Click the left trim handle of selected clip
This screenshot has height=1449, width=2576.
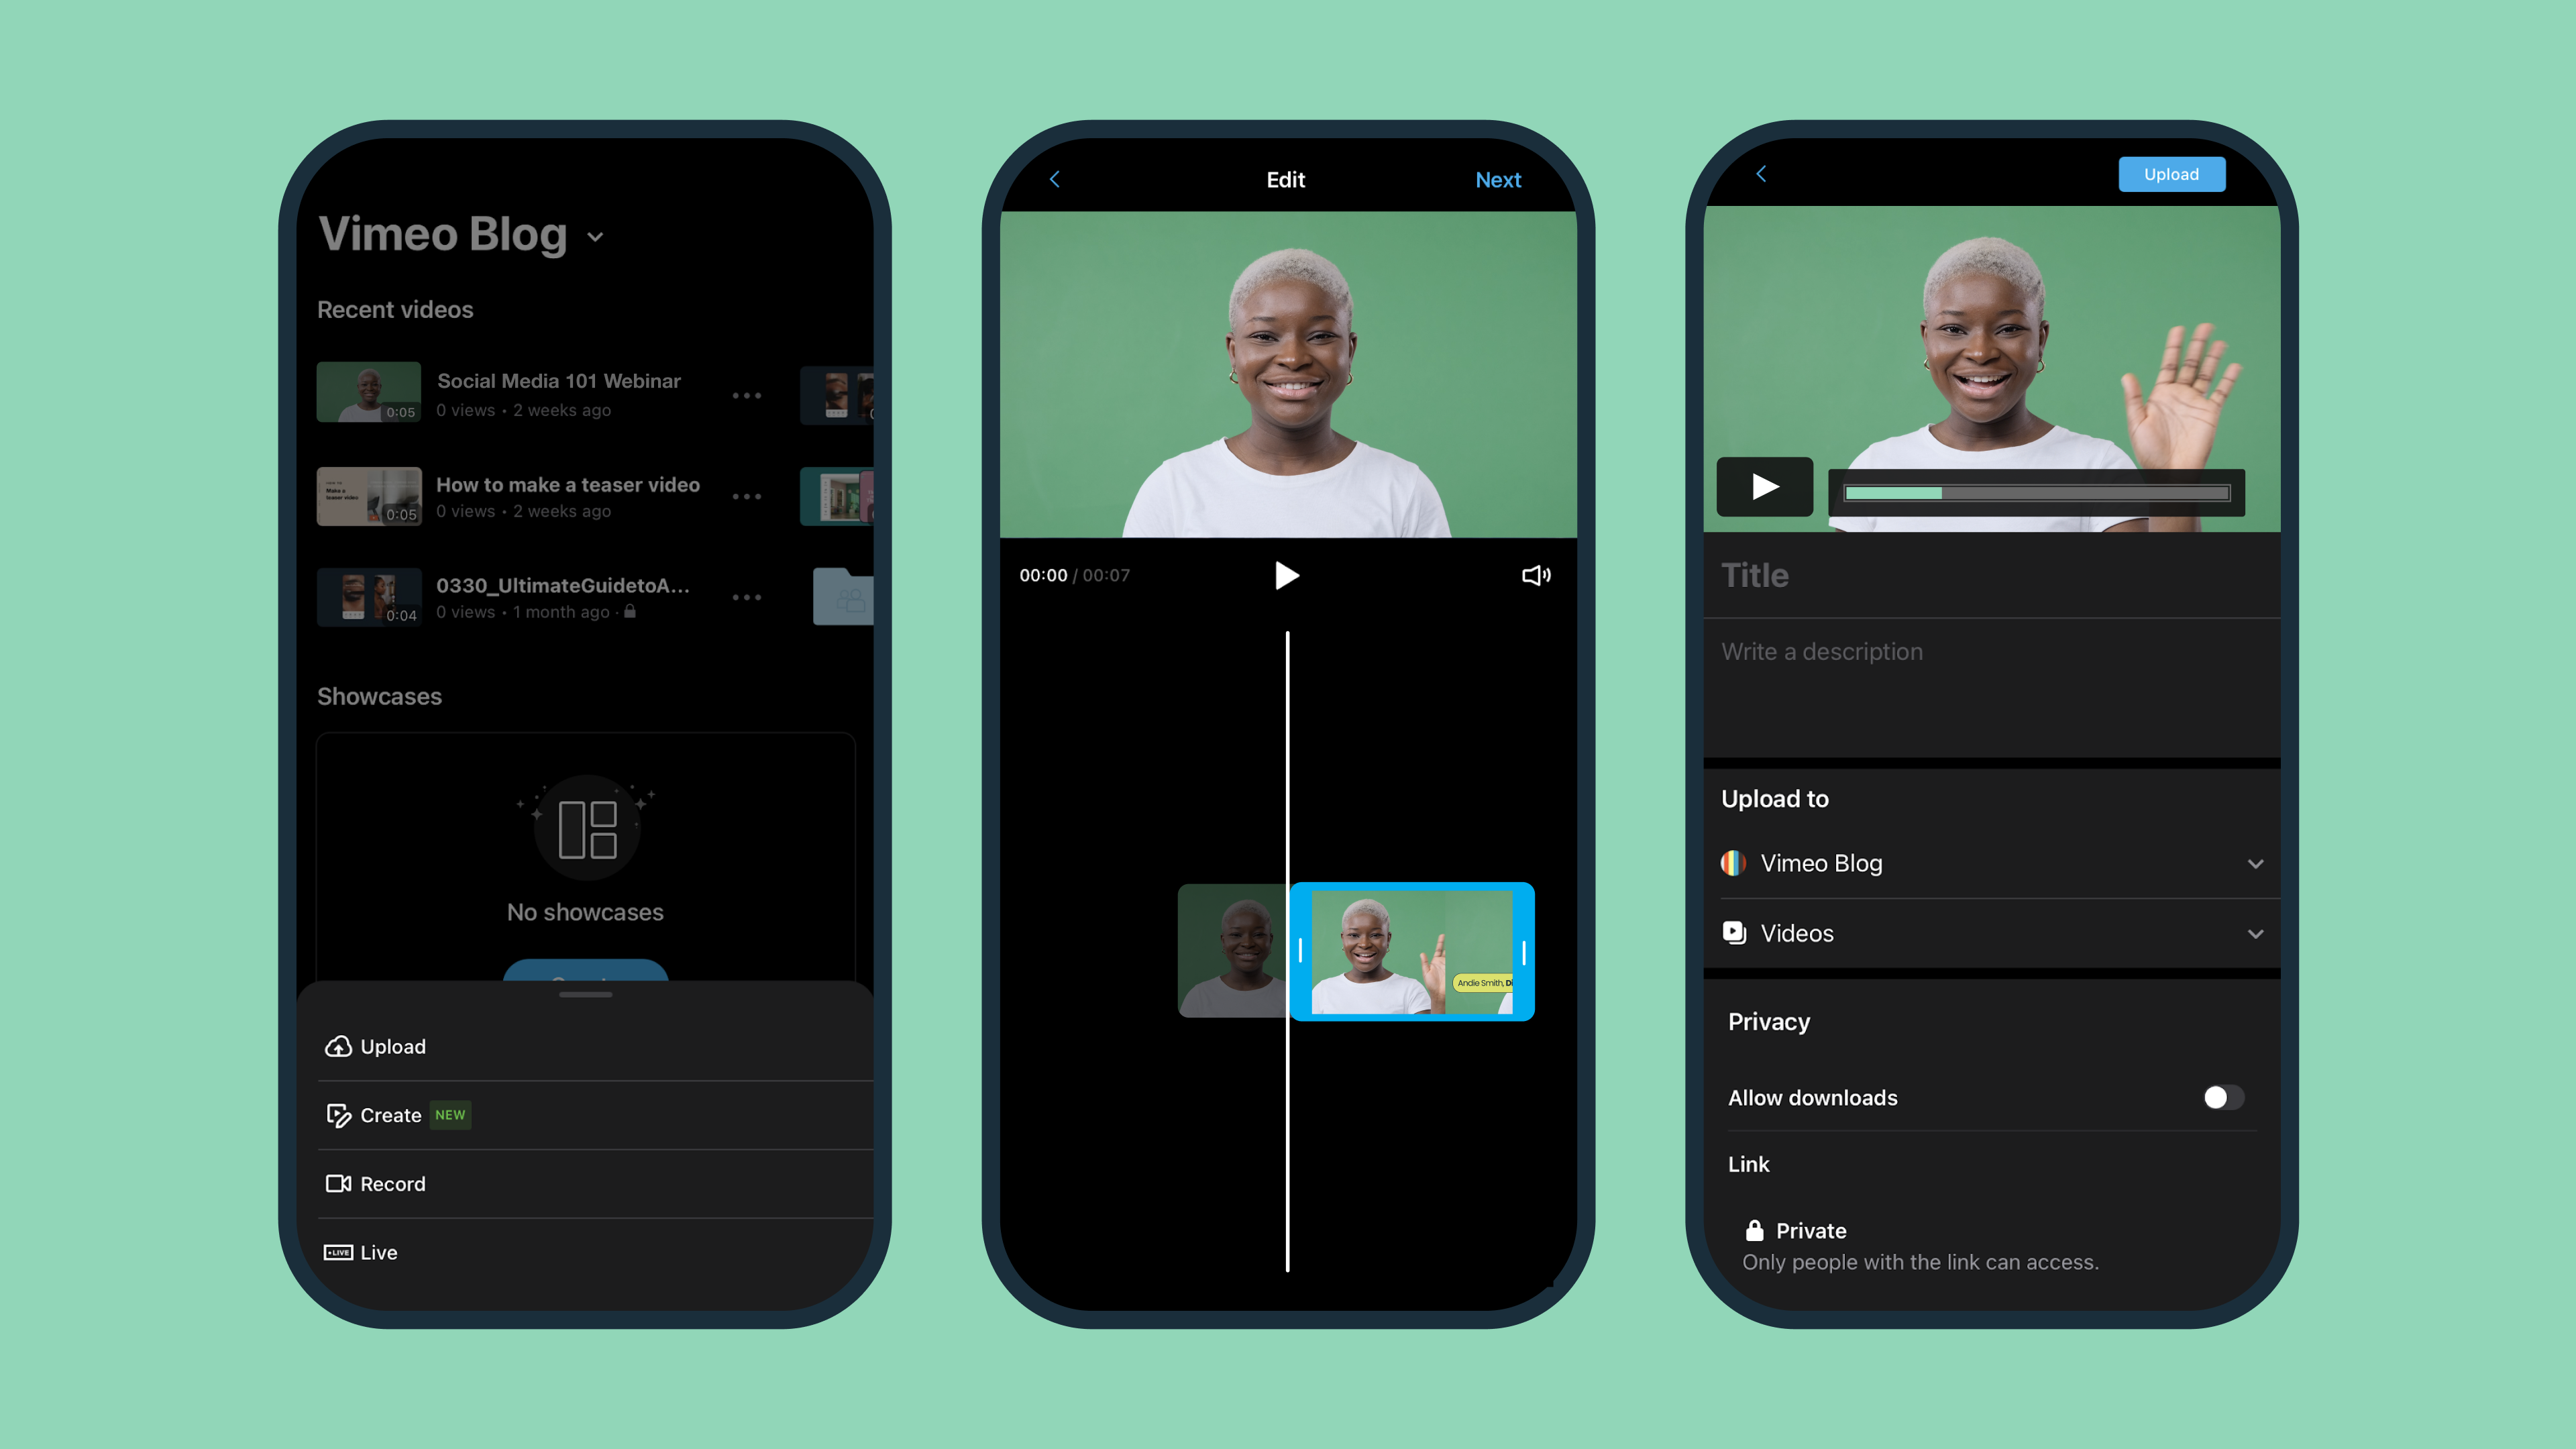(1300, 951)
